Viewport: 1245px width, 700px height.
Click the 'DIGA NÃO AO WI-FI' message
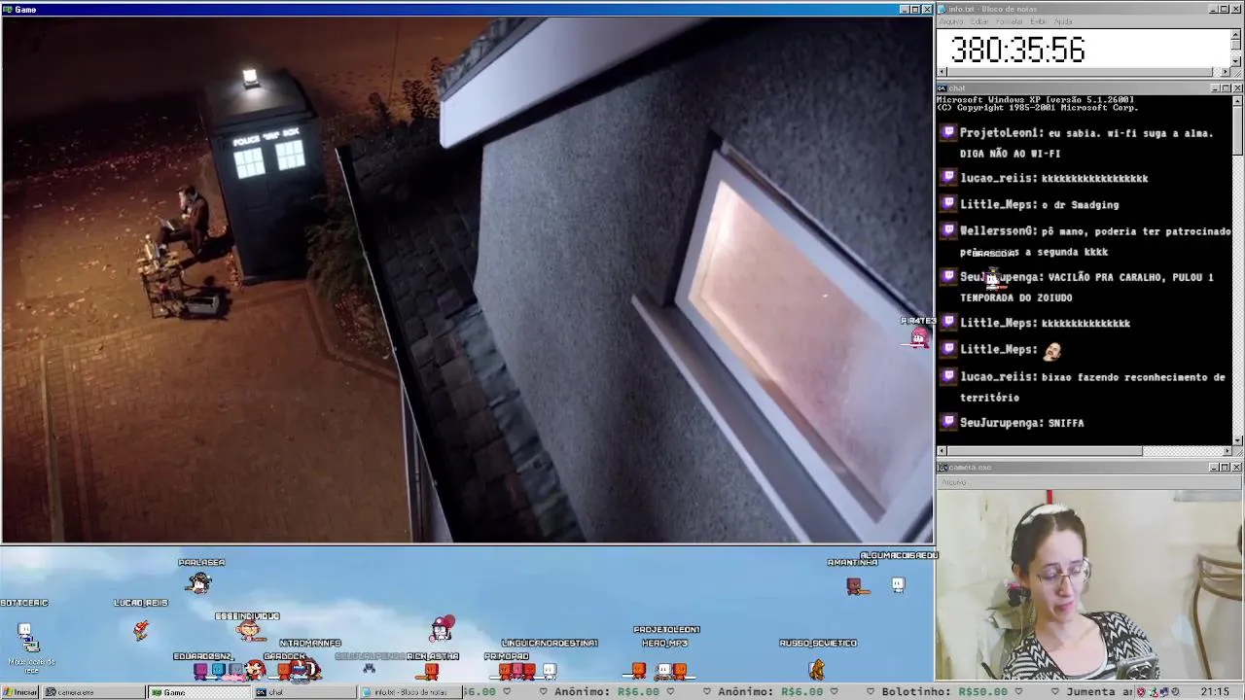1010,154
